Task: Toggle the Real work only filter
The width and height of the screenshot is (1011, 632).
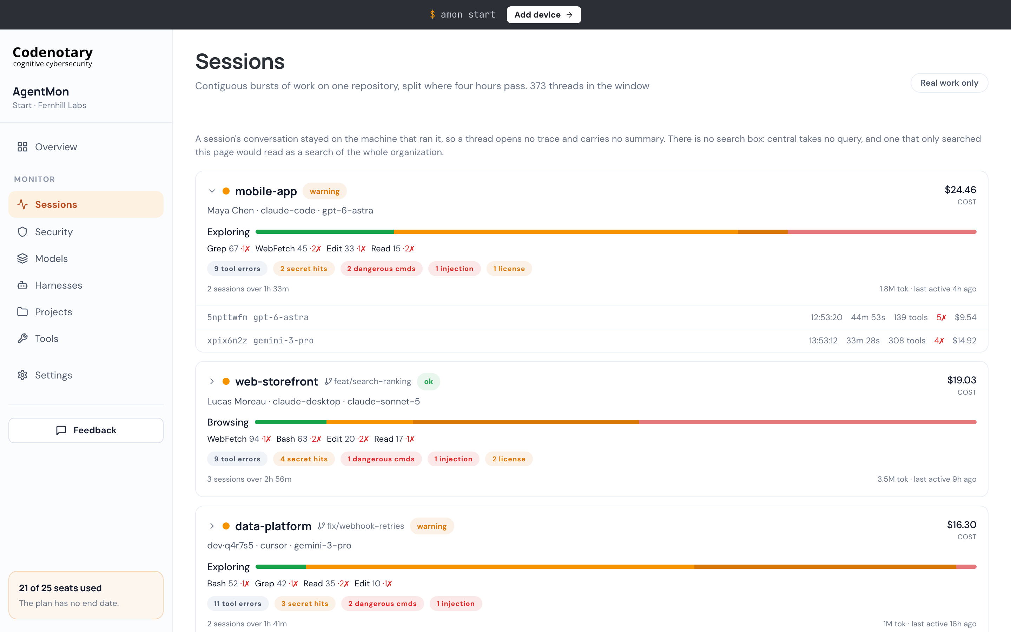Action: (949, 83)
